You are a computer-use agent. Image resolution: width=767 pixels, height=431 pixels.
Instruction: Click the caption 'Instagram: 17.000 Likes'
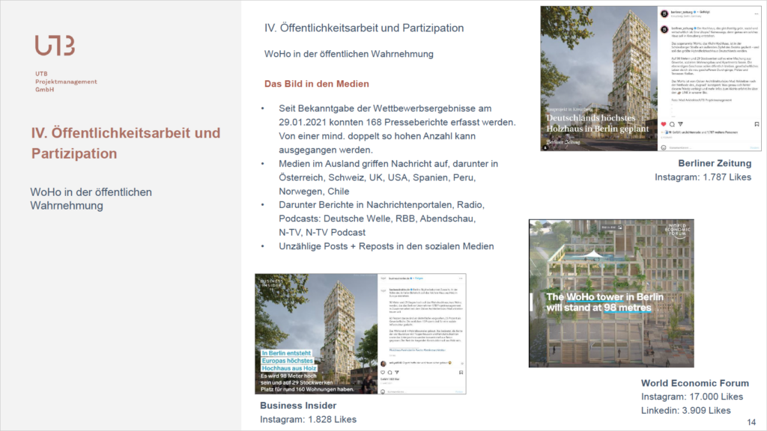pos(692,397)
